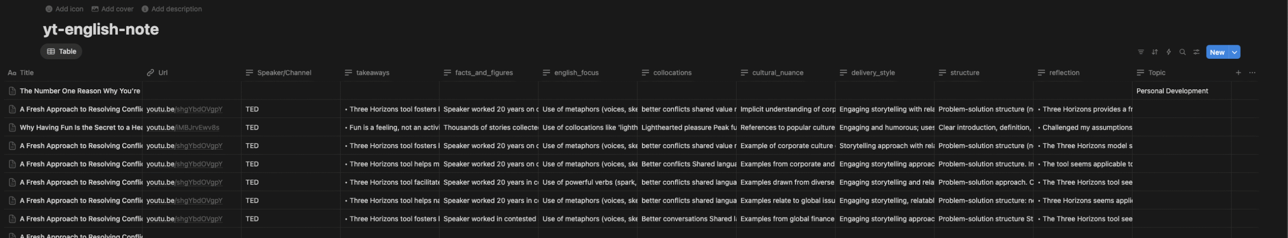The image size is (1288, 238).
Task: Select "Use of collocations like 'lighth" cell
Action: (588, 128)
